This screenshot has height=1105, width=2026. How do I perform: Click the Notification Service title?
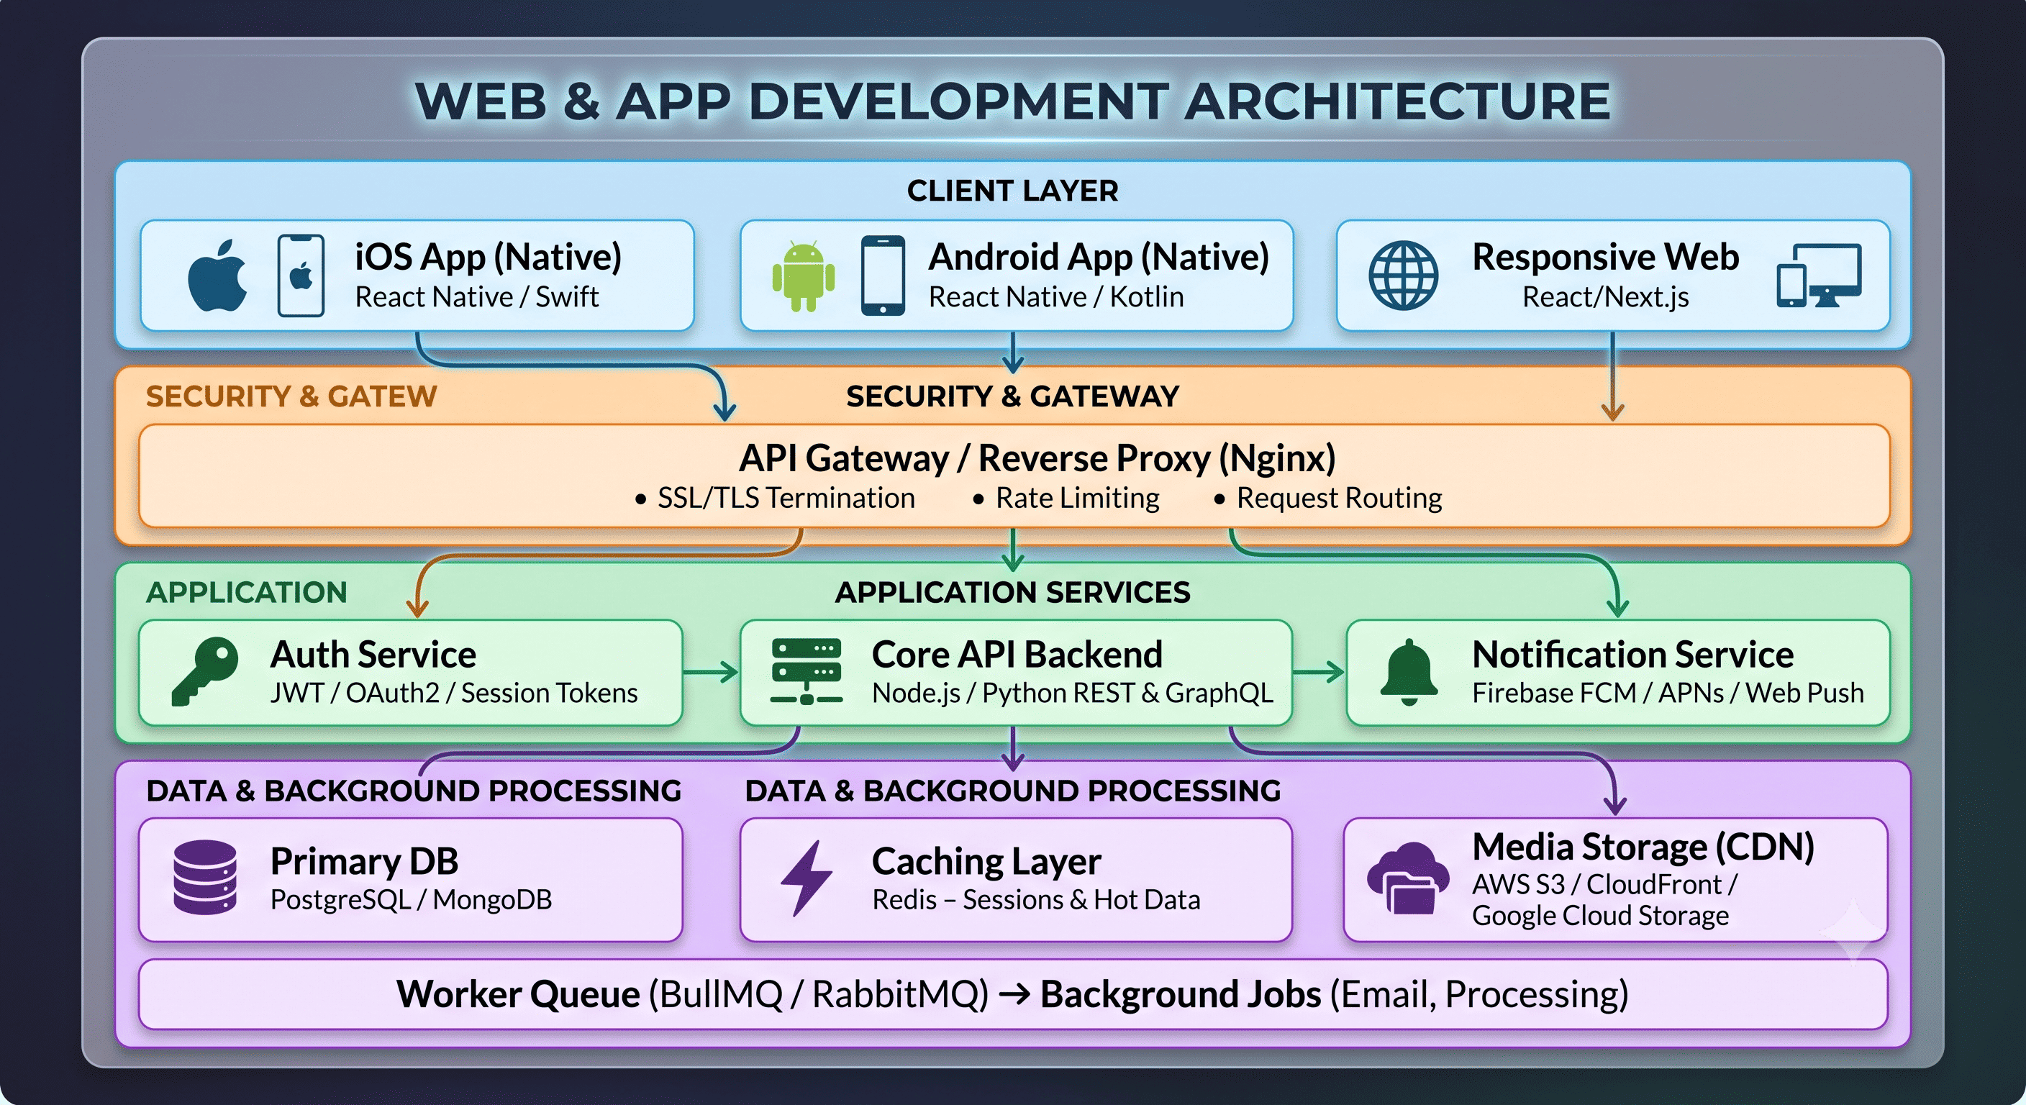1632,653
